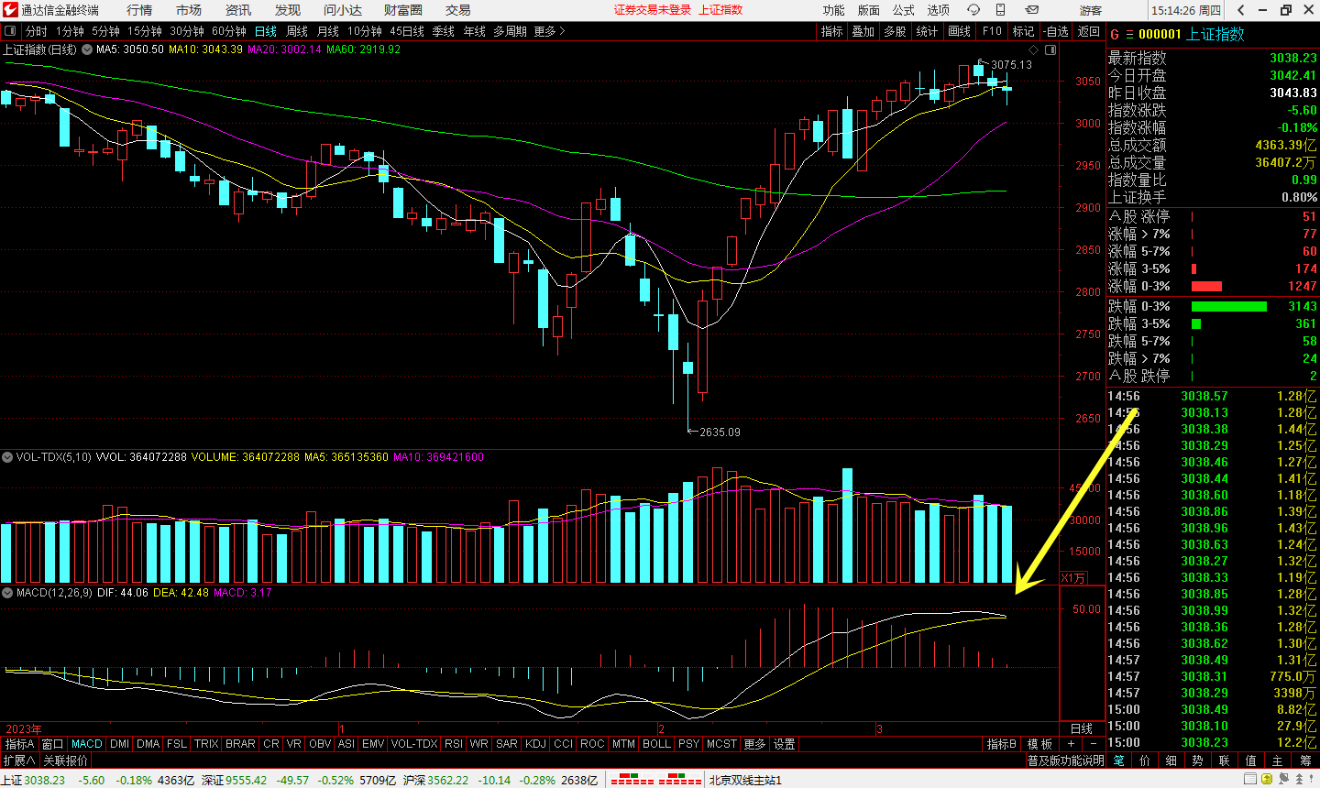Open the 市场 menu
This screenshot has width=1320, height=788.
point(189,10)
